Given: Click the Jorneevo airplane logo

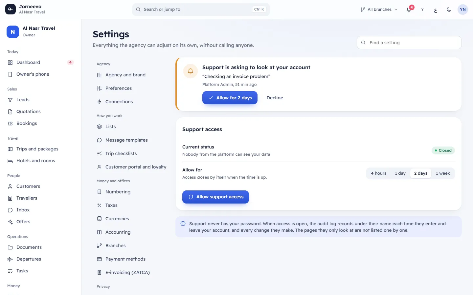Looking at the screenshot, I should tap(11, 9).
